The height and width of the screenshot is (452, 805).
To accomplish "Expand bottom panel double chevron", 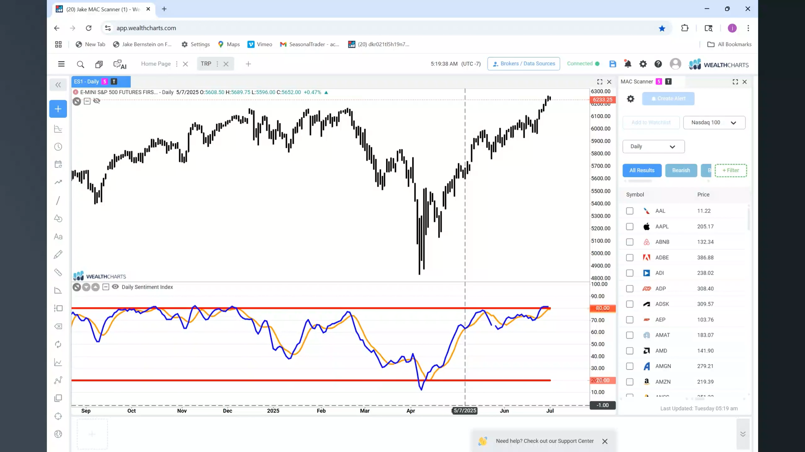I will [743, 434].
